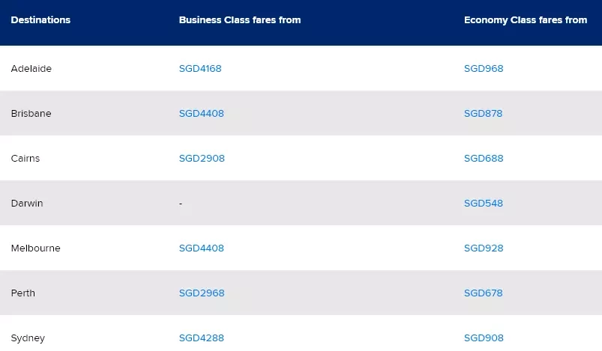Screen dimensions: 602x351
Task: Click the Economy Class fares from header
Action: 526,20
